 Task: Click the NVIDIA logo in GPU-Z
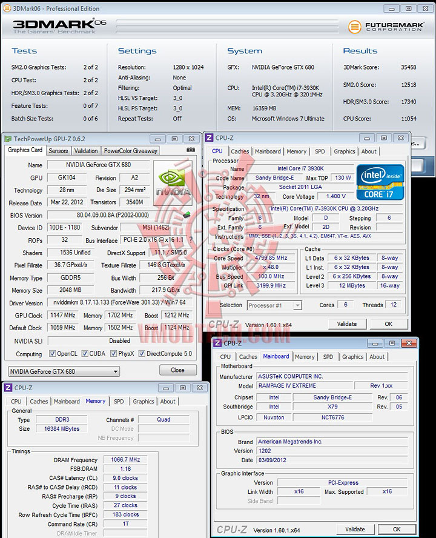[x=174, y=183]
